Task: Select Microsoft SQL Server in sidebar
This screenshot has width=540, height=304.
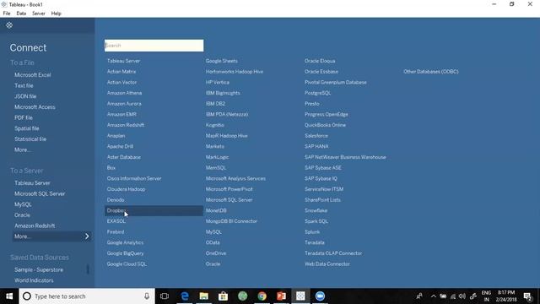Action: tap(40, 193)
